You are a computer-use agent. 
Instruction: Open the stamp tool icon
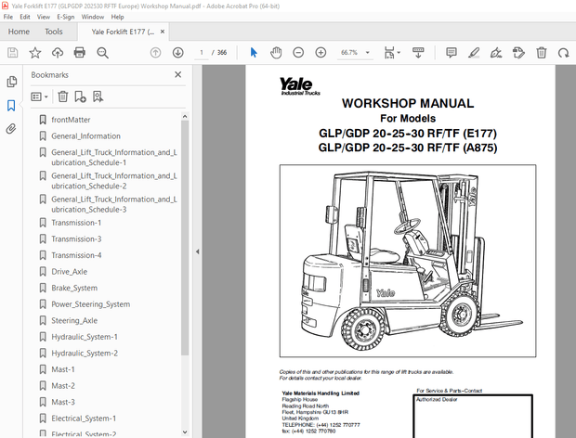click(x=518, y=53)
